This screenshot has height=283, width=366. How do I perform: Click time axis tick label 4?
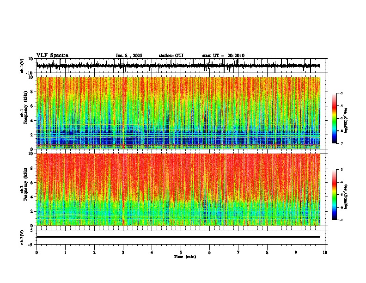(x=152, y=252)
